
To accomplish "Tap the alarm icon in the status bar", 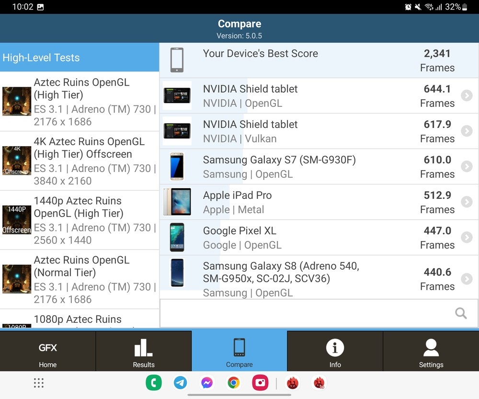I will [408, 7].
